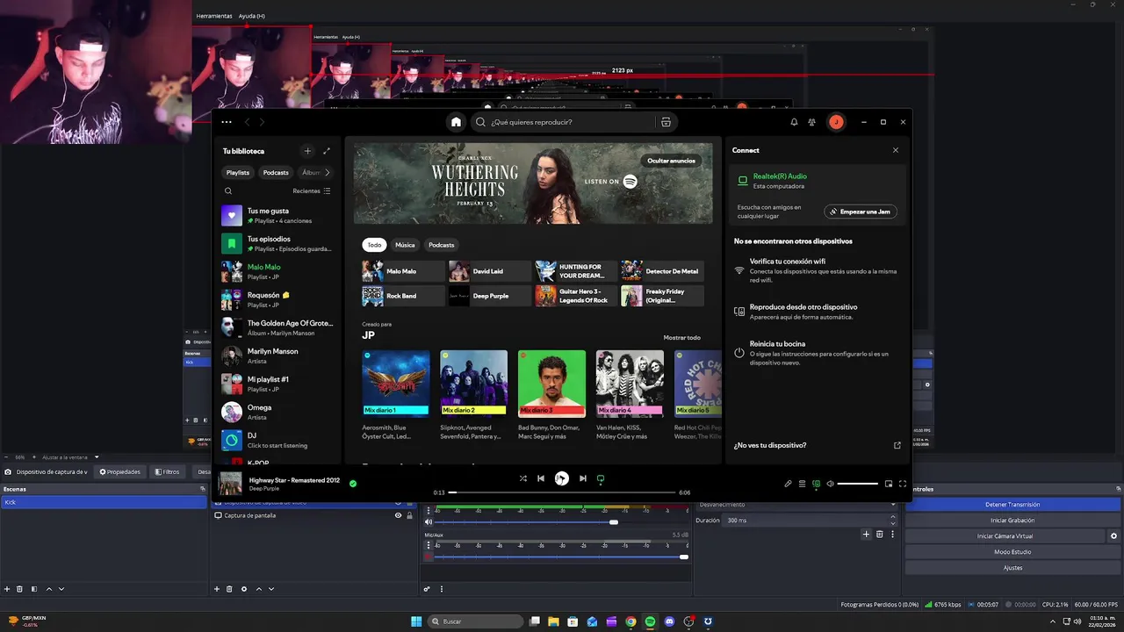
Task: Adjust Spotify volume slider
Action: pos(858,484)
